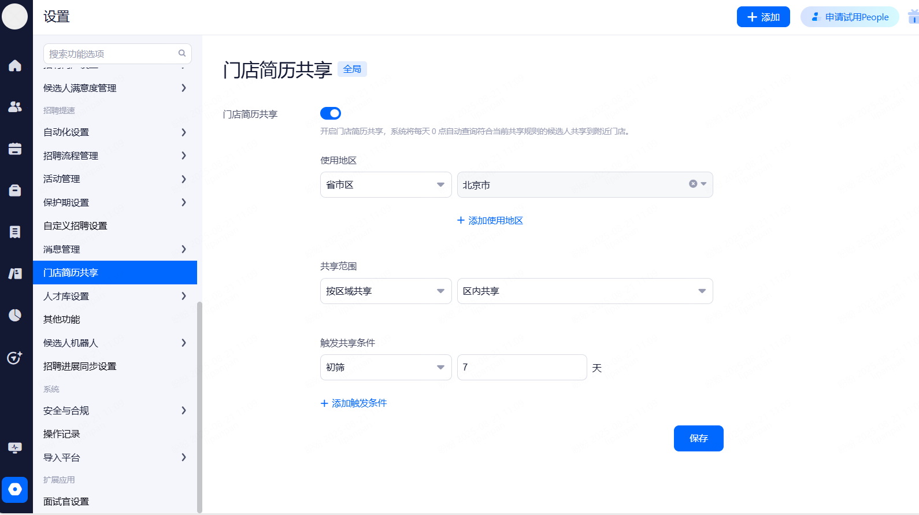
Task: Toggle the 门店简历共享 switch off
Action: click(331, 113)
